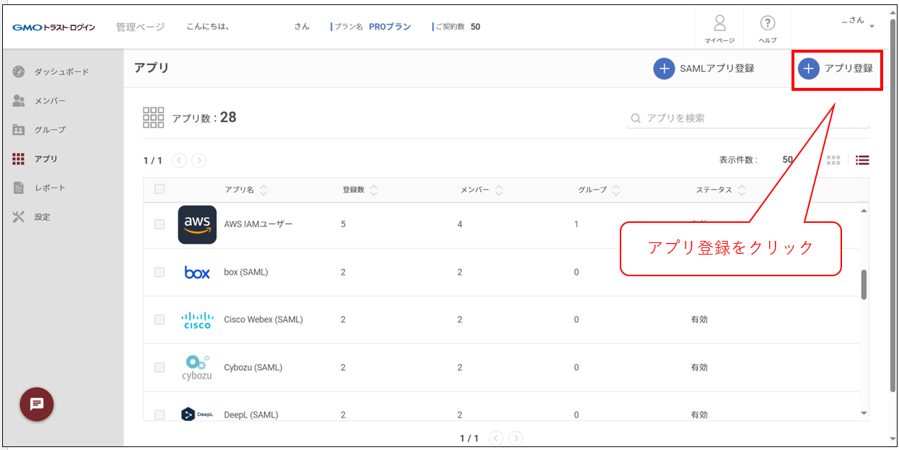The height and width of the screenshot is (450, 899).
Task: Open the chat bubble support icon
Action: coord(37,405)
